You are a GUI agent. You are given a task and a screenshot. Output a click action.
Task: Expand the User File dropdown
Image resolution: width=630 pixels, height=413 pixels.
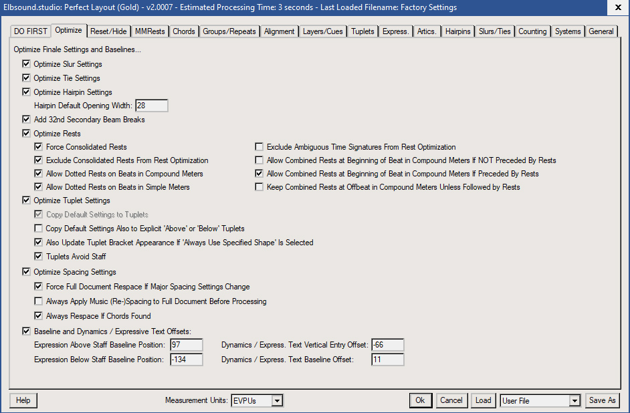pyautogui.click(x=574, y=401)
